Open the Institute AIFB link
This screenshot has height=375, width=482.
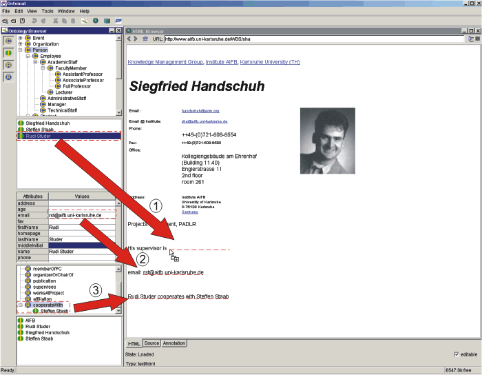pos(221,62)
